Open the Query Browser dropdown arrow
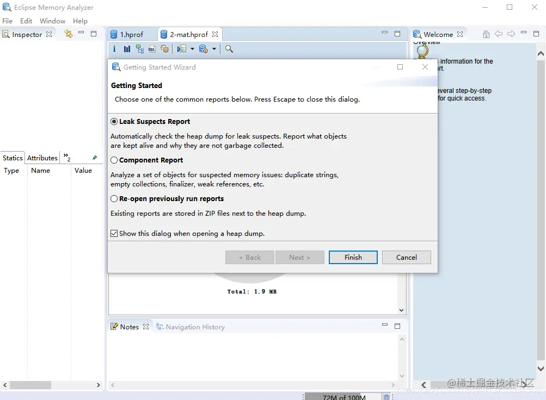The image size is (546, 400). 214,49
